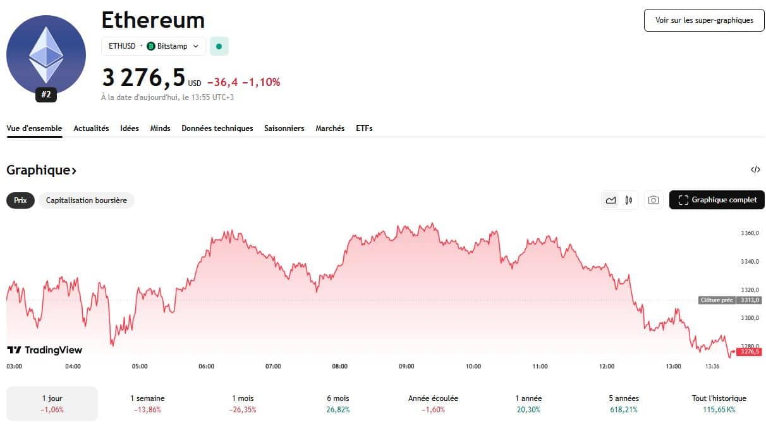766x430 pixels.
Task: Open the Graphique complet button
Action: click(717, 200)
